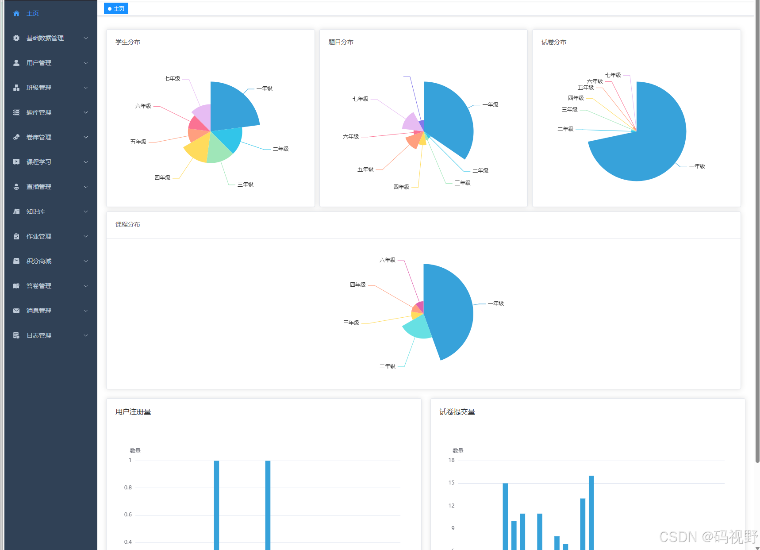Click the log document icon for 日志管理
This screenshot has height=550, width=760.
[16, 335]
